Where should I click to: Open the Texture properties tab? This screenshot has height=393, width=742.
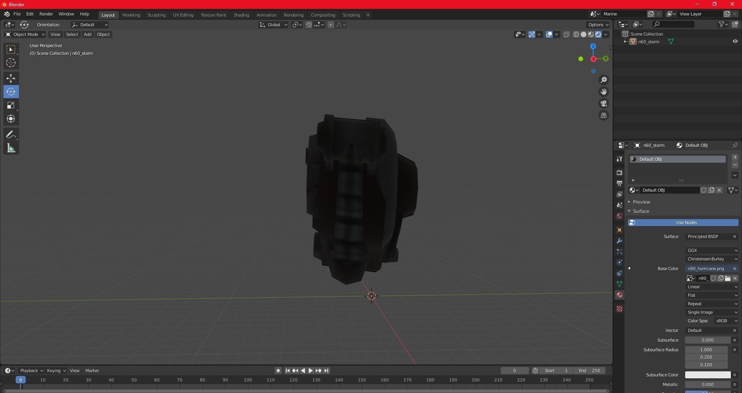tap(619, 309)
